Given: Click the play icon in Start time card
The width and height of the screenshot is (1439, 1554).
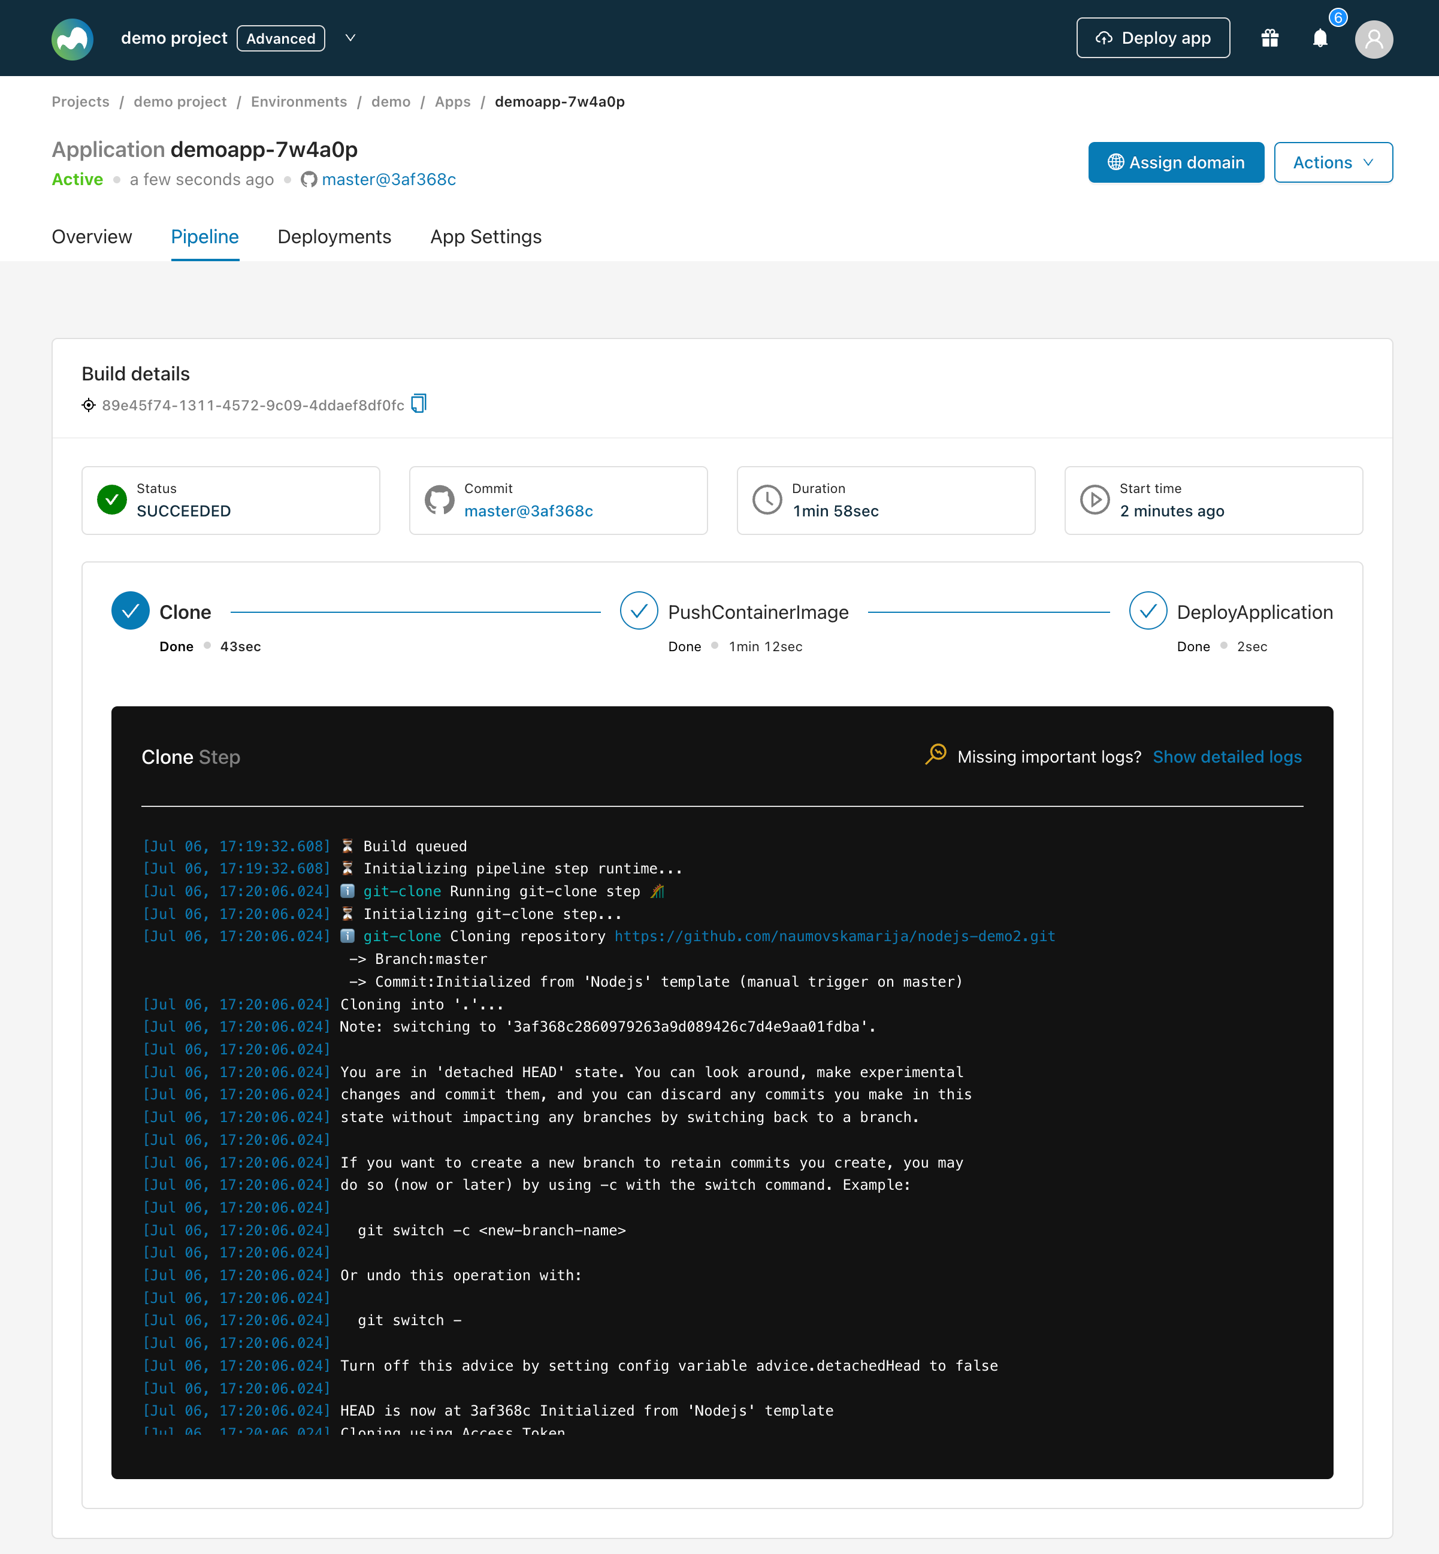Looking at the screenshot, I should [x=1095, y=500].
